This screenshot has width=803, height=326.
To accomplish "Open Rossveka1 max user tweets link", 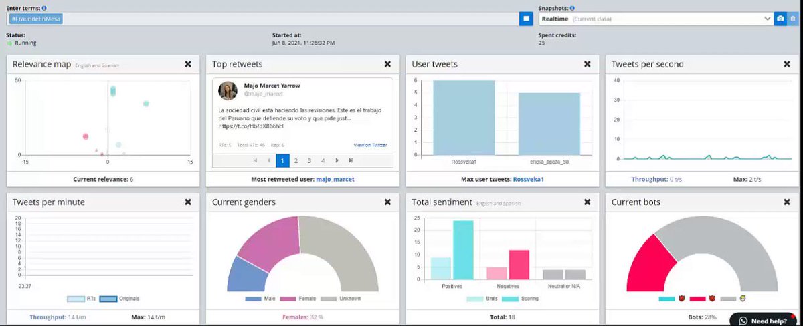I will pos(529,179).
